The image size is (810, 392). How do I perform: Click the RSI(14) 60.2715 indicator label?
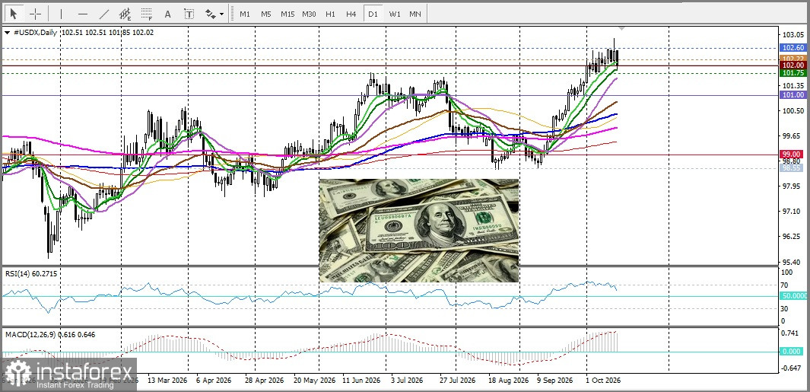tap(30, 274)
